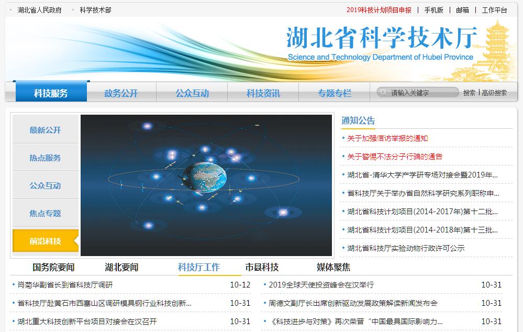This screenshot has width=523, height=332.
Task: Open the 通知公告 section heading
Action: coord(358,120)
